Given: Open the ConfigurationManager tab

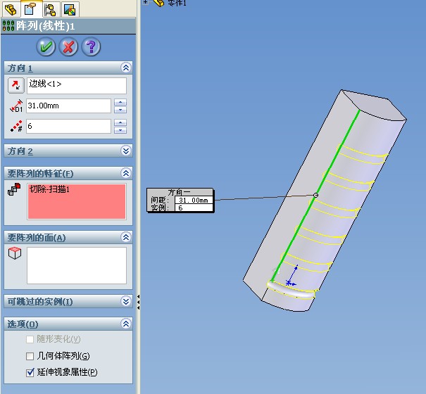Looking at the screenshot, I should tap(51, 10).
